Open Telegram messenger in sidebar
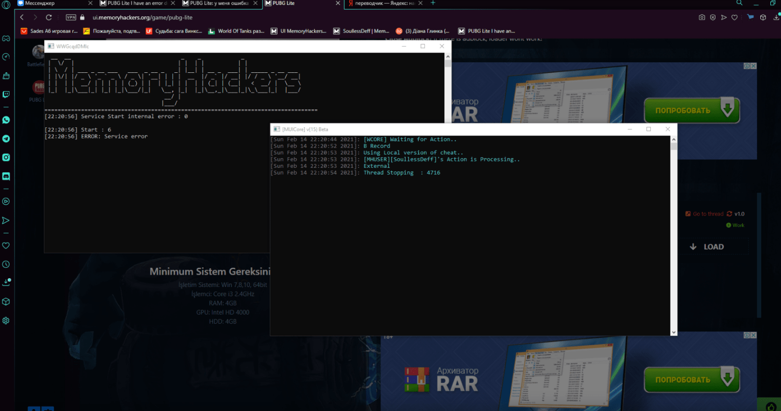The image size is (781, 411). (6, 138)
